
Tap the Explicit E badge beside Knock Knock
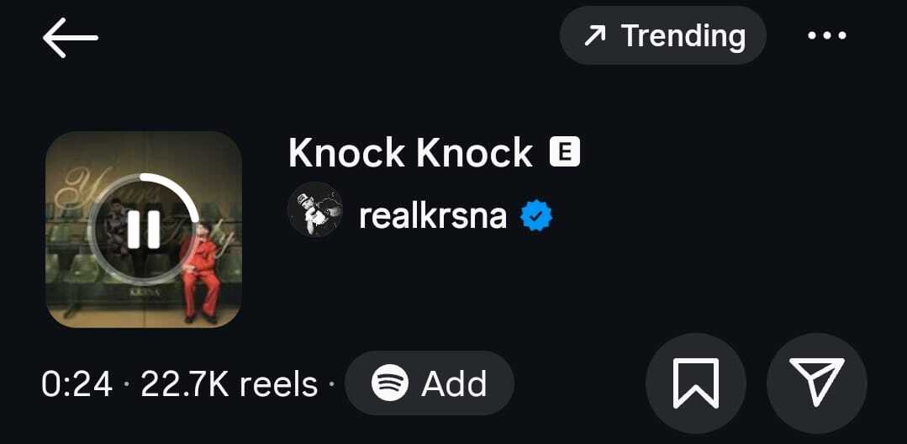pos(565,151)
